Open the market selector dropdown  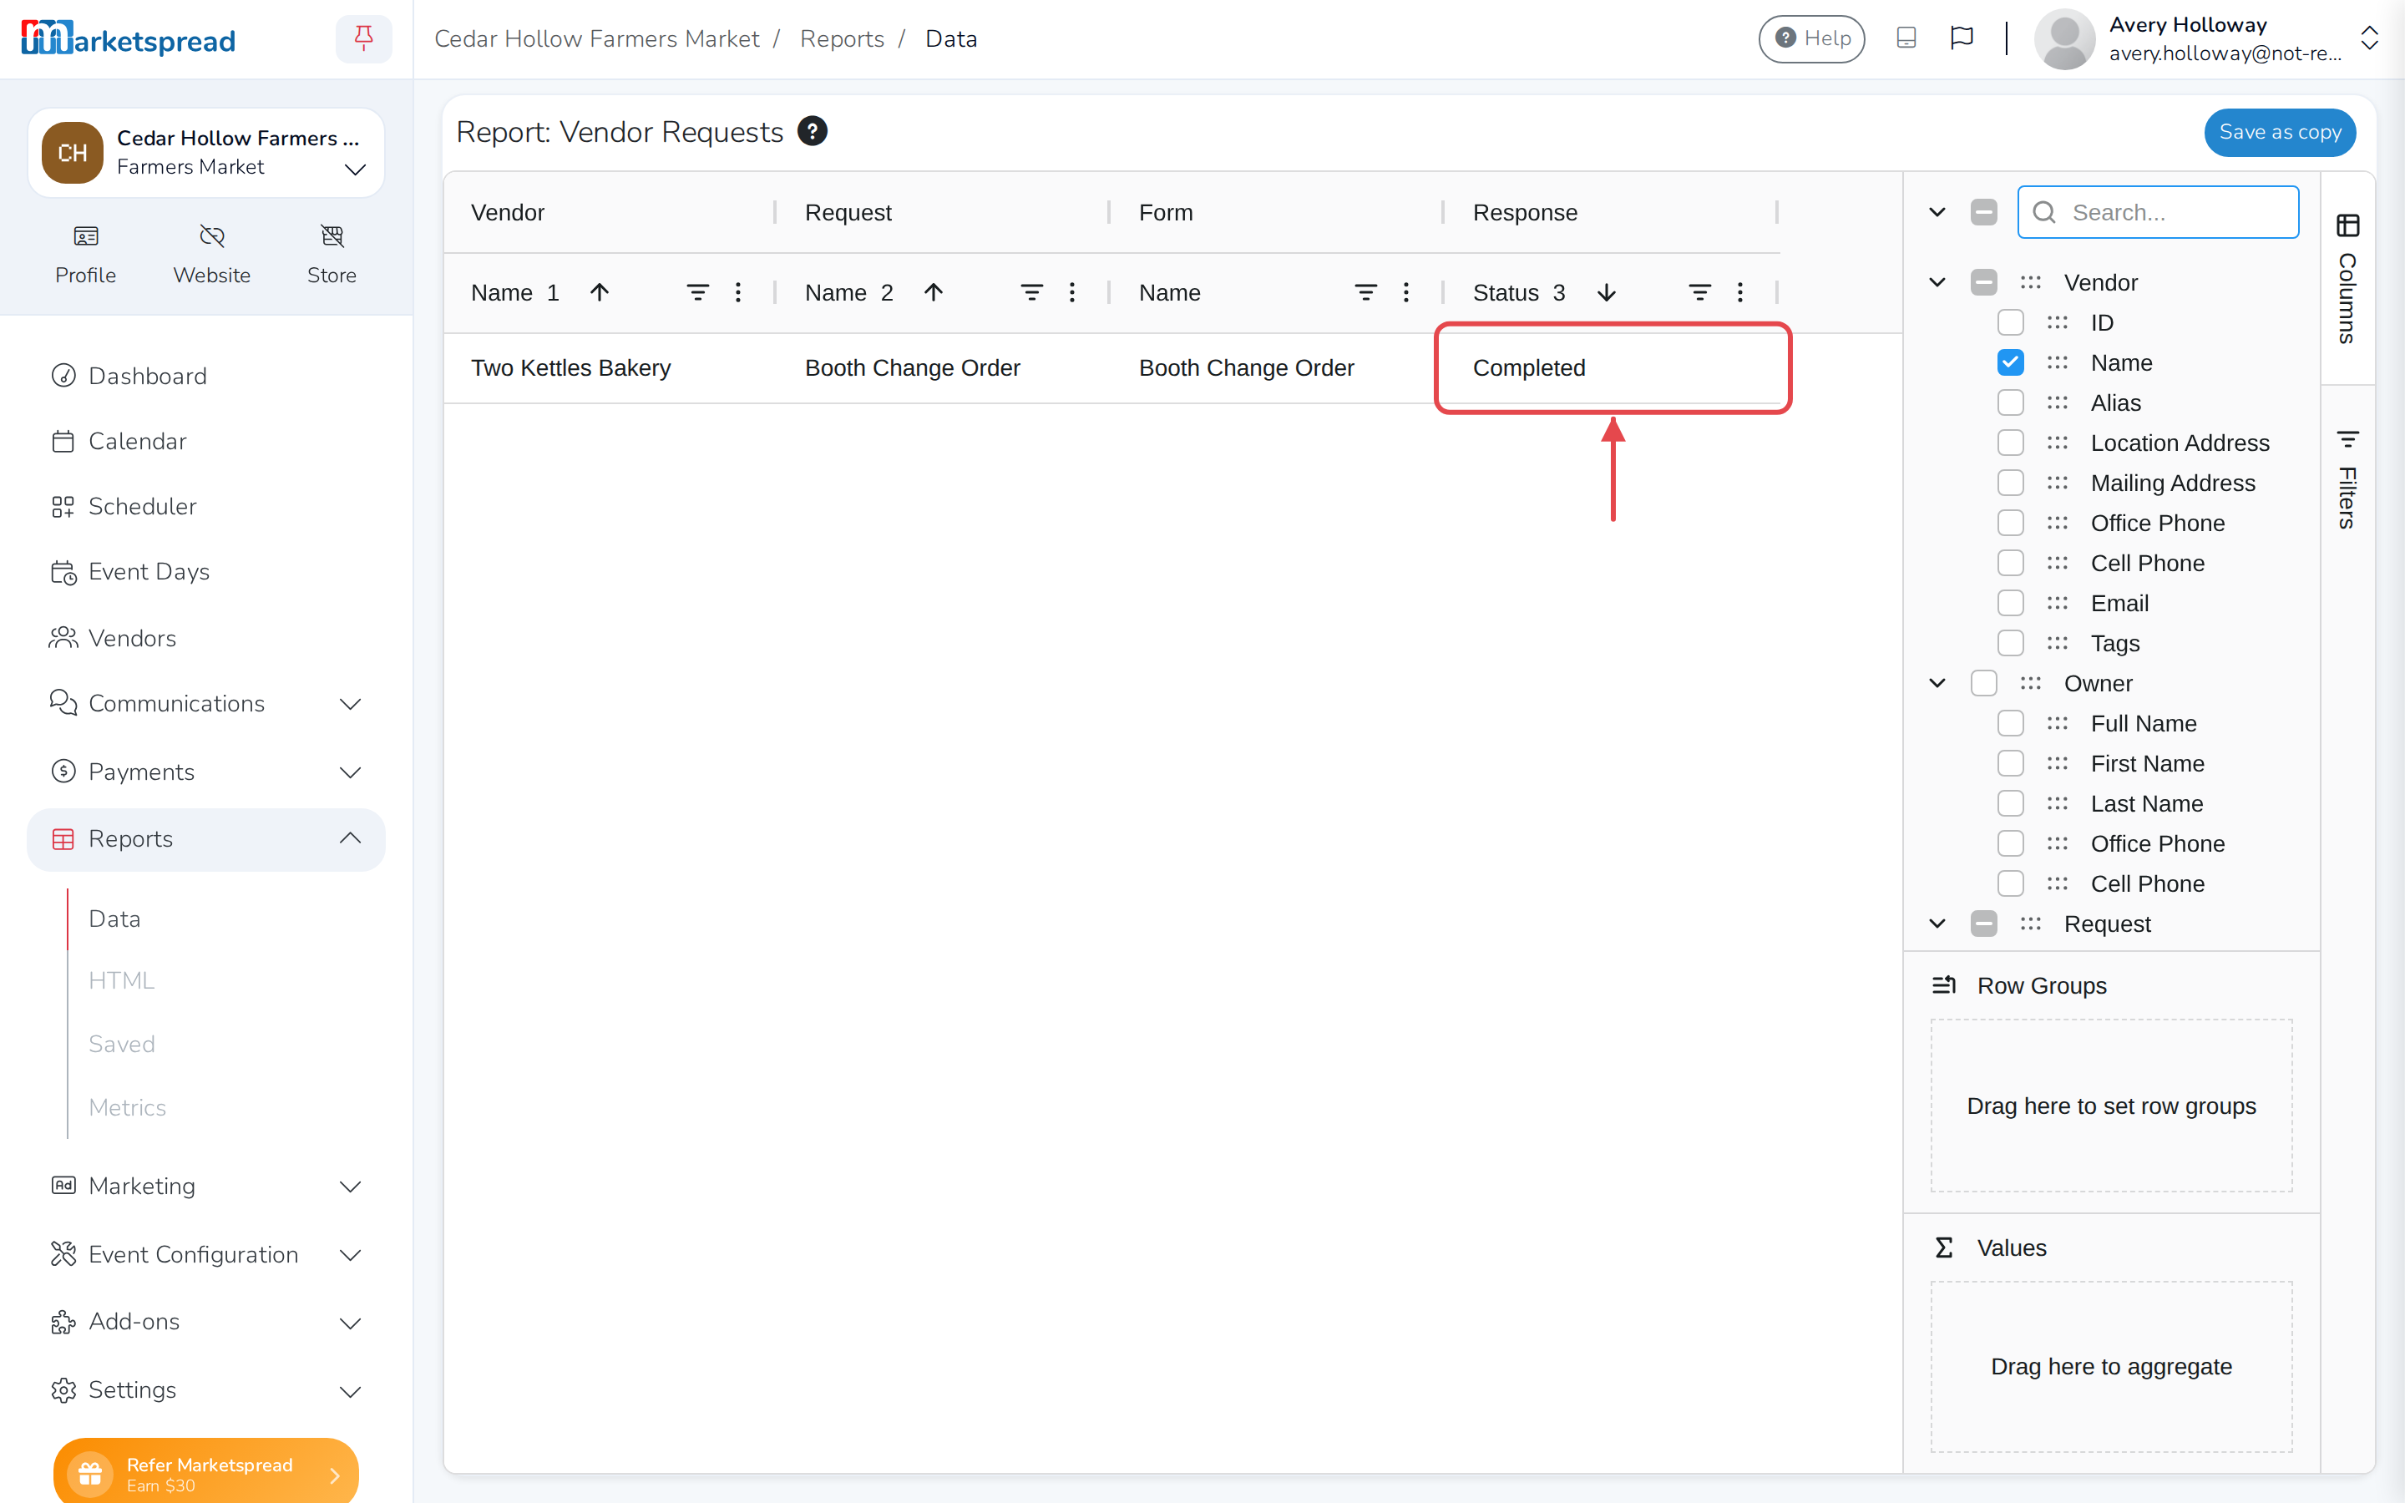tap(205, 153)
